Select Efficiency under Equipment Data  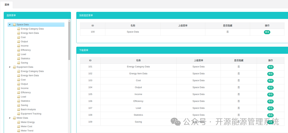click(26, 92)
